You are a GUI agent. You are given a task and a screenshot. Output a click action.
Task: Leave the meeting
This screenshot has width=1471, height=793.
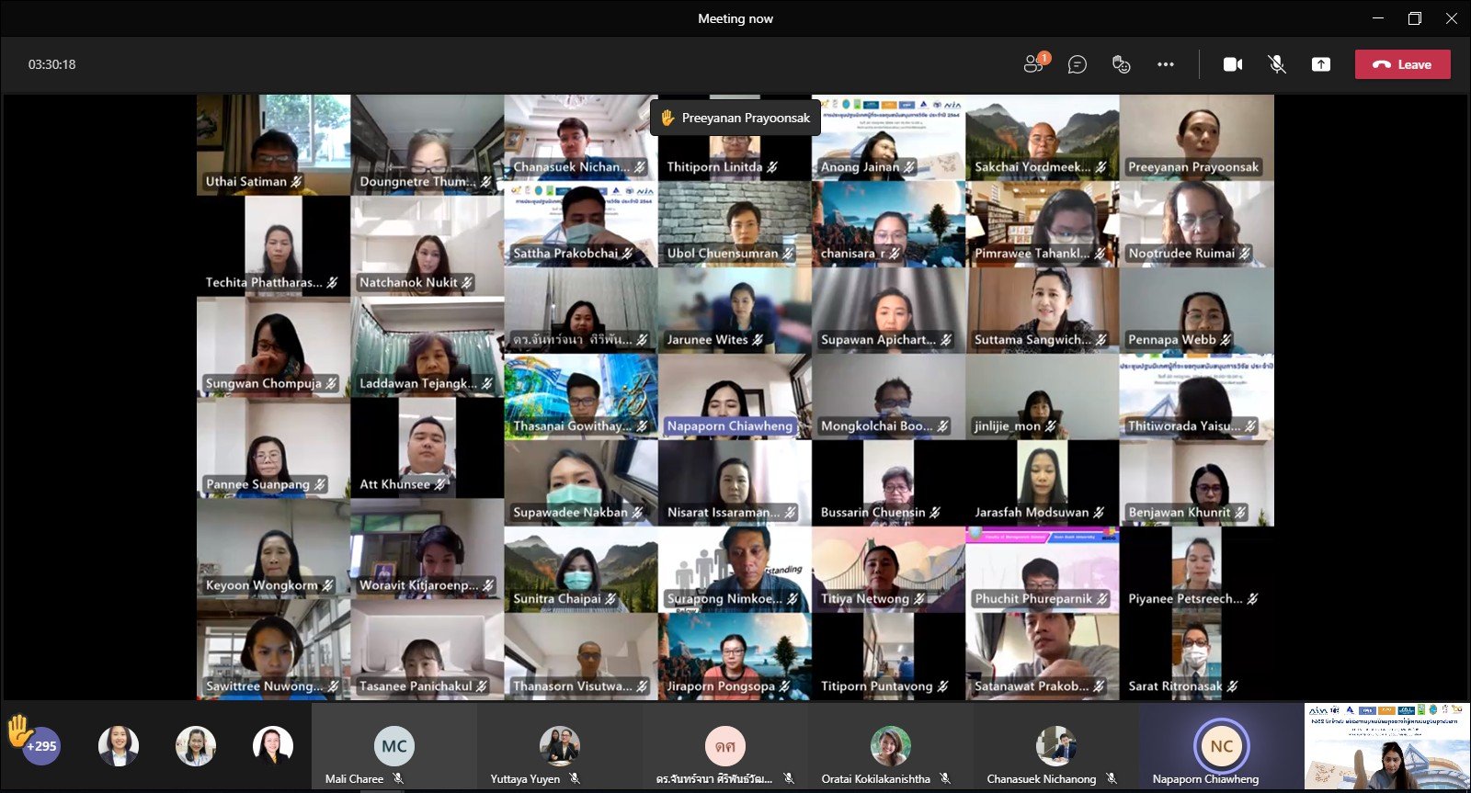point(1402,64)
